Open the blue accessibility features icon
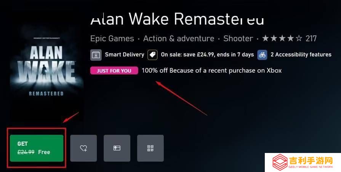Screen dimensions: 341x172 click(262, 55)
